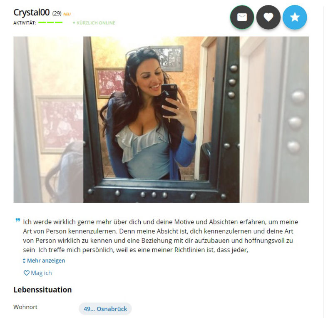Click the Crystal00 username heading

[32, 12]
